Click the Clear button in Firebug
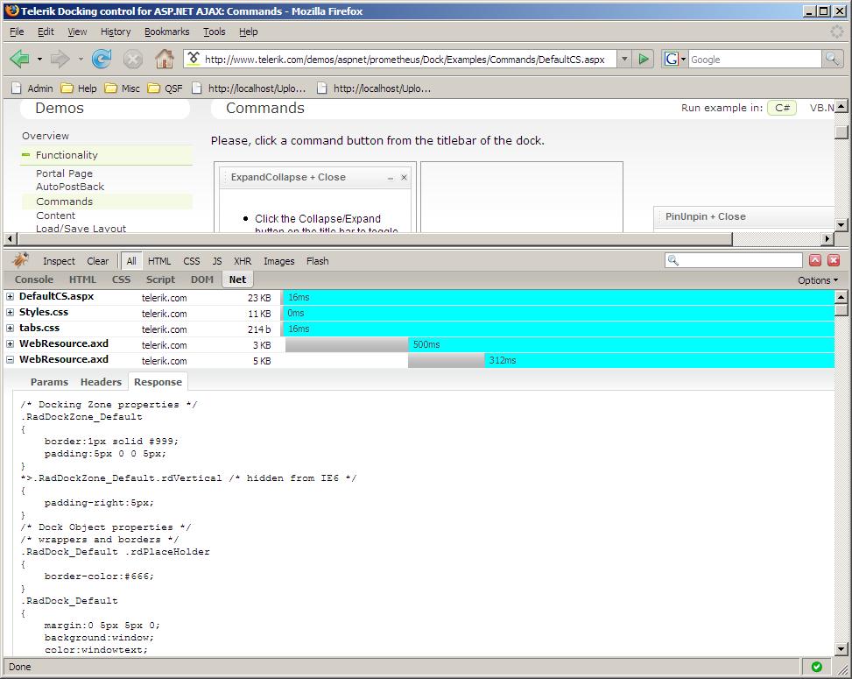 [98, 261]
